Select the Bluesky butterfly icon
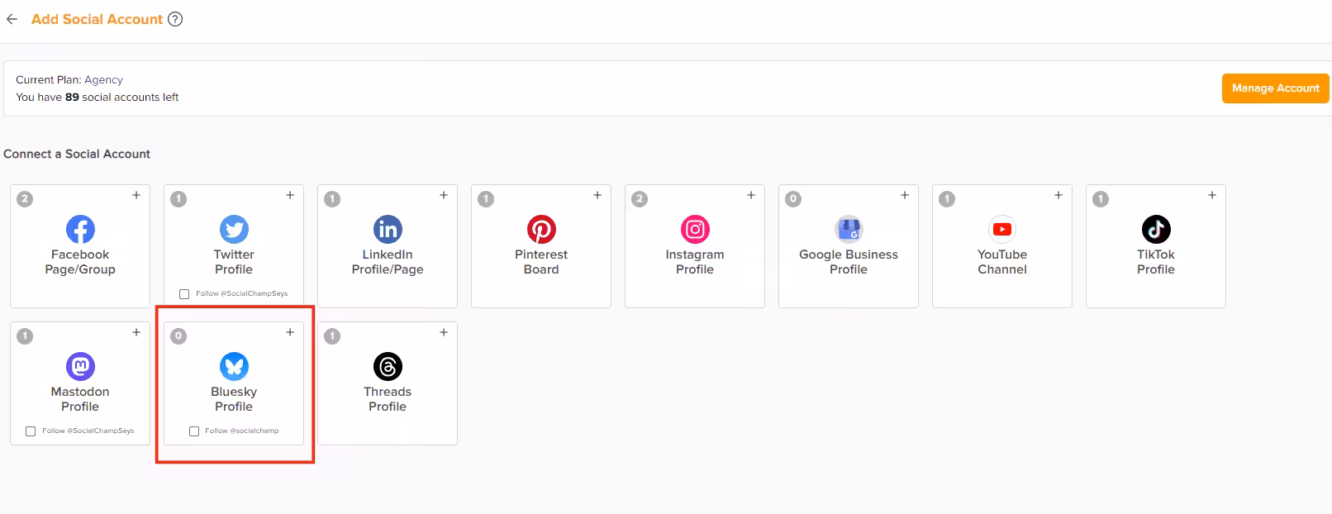This screenshot has height=514, width=1332. coord(234,366)
